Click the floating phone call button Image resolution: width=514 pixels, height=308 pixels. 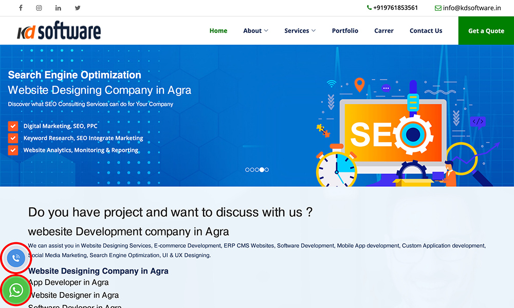(x=16, y=258)
